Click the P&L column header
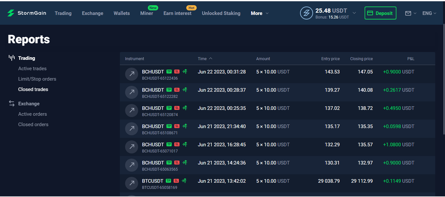Image resolution: width=445 pixels, height=197 pixels. (x=411, y=59)
